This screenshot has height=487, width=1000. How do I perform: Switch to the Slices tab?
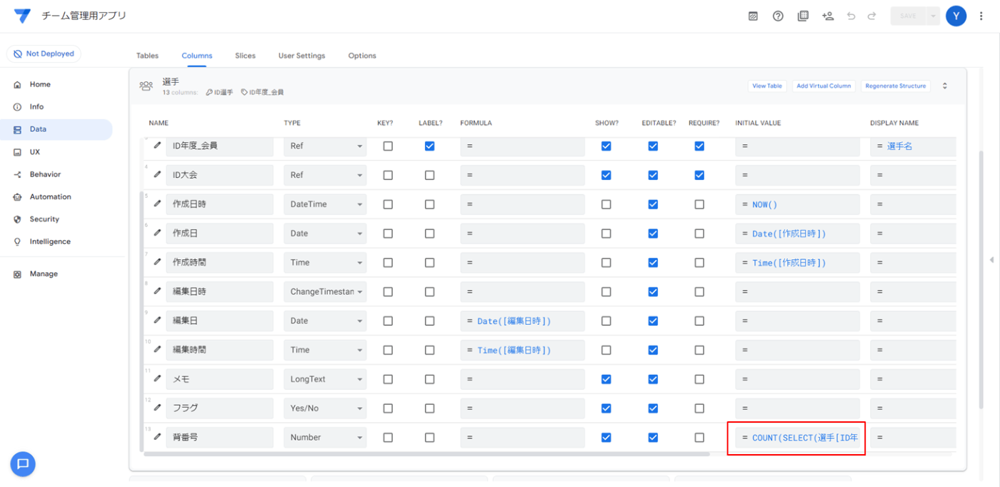[245, 56]
